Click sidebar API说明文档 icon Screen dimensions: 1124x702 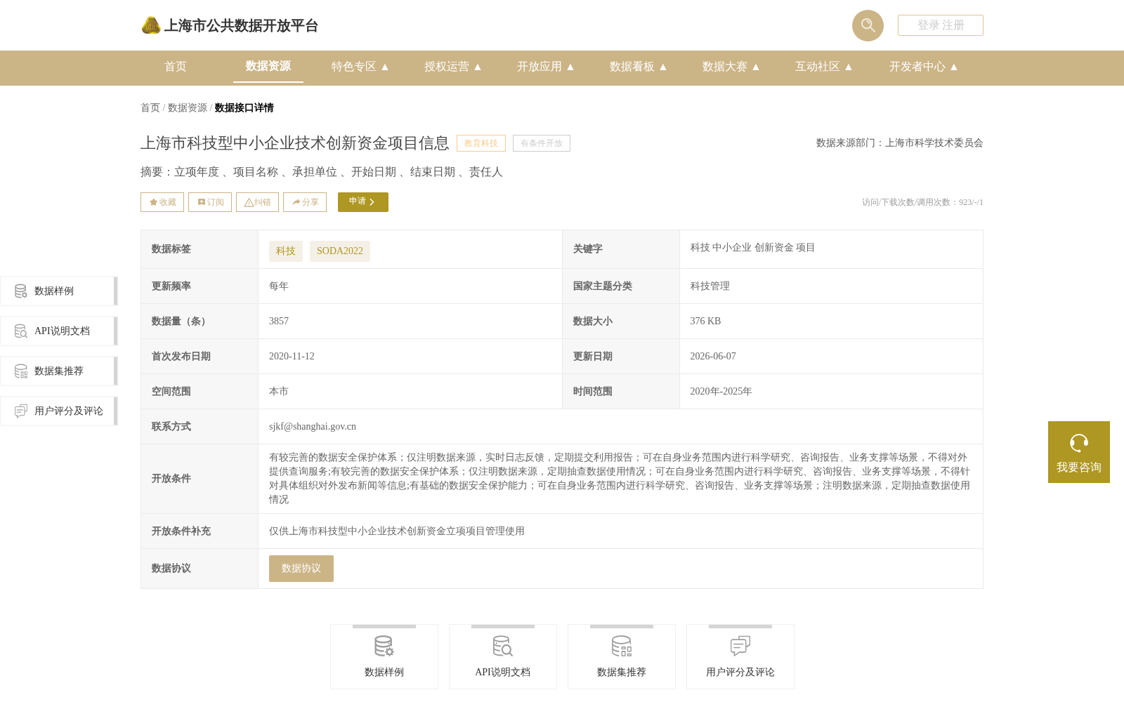21,331
